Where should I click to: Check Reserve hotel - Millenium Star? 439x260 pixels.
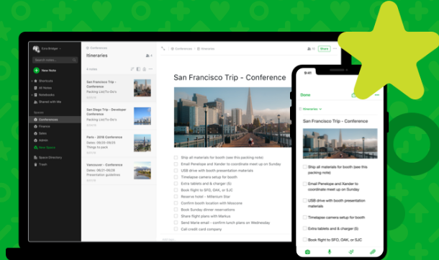point(176,197)
